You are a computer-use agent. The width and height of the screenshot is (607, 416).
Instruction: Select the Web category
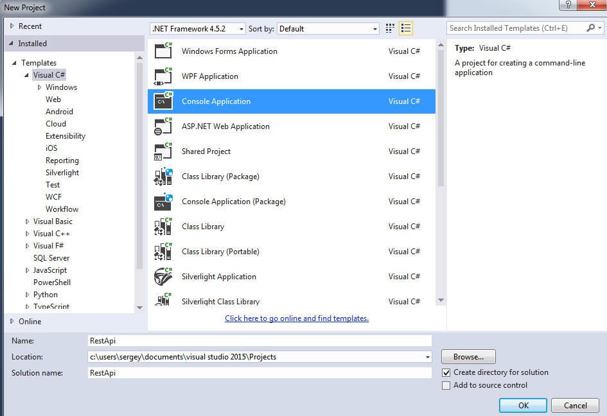[53, 100]
